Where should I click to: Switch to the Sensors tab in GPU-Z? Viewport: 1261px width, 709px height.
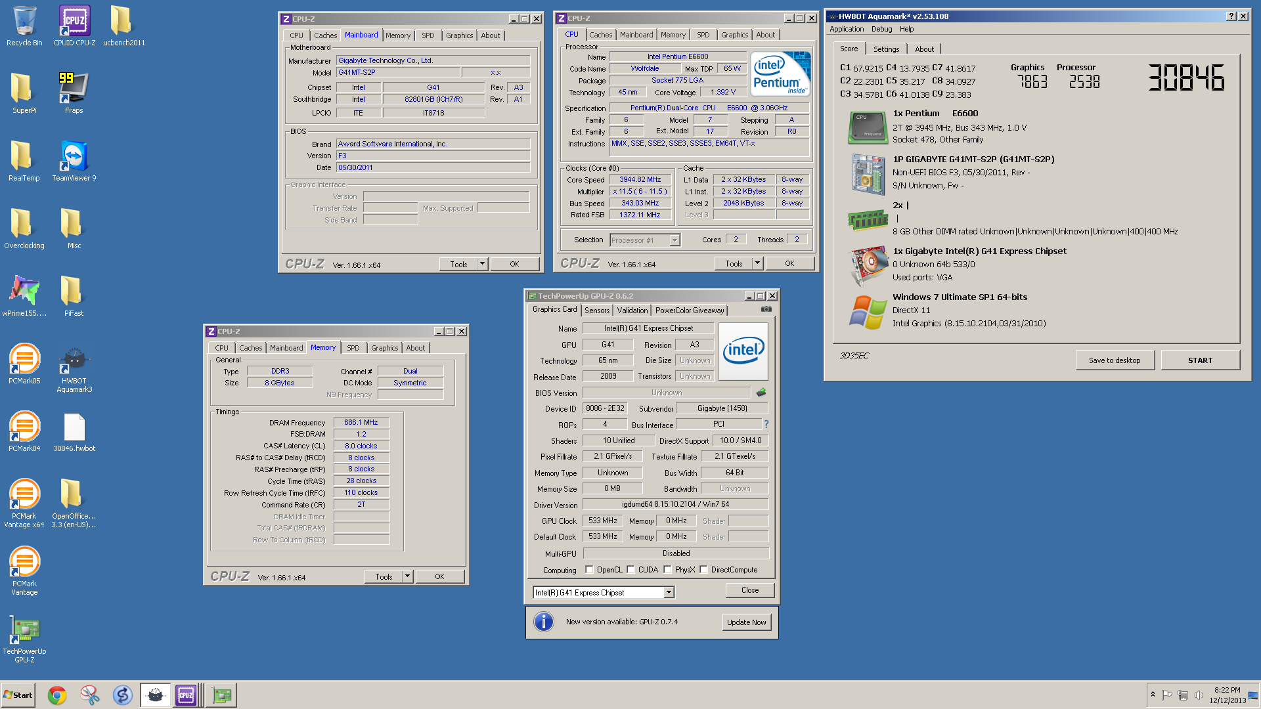[x=597, y=311]
